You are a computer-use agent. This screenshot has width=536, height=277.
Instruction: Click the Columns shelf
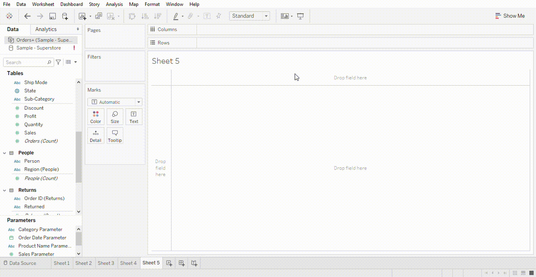[340, 30]
